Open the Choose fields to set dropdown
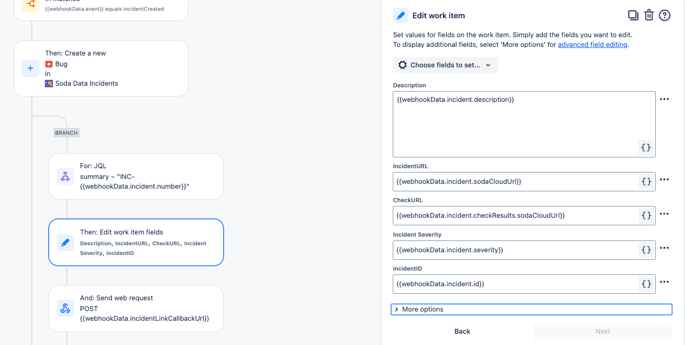The height and width of the screenshot is (345, 685). click(445, 65)
